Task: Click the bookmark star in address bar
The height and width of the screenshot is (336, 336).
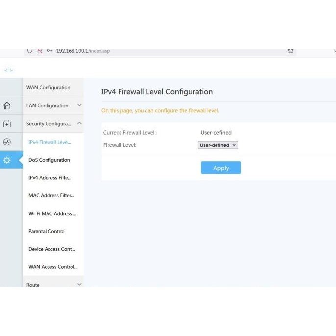Action: click(x=290, y=51)
